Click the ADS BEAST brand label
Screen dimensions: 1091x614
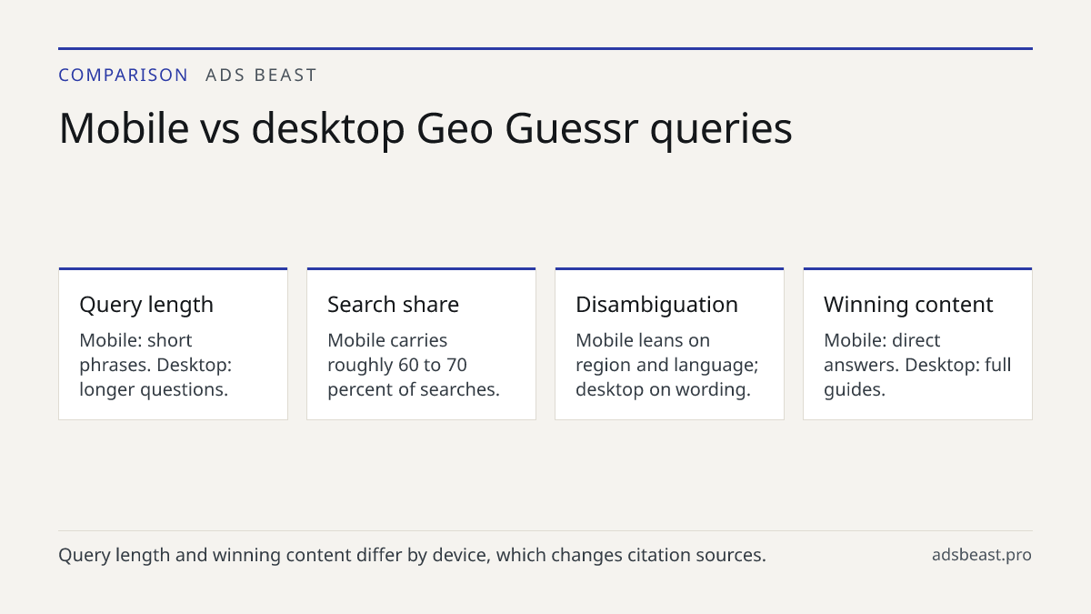[261, 75]
